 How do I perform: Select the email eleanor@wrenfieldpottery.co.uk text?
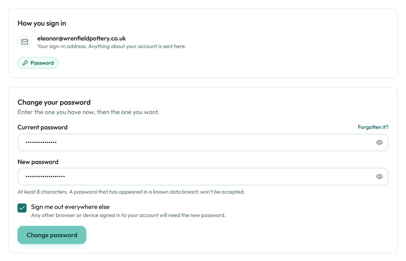tap(82, 39)
